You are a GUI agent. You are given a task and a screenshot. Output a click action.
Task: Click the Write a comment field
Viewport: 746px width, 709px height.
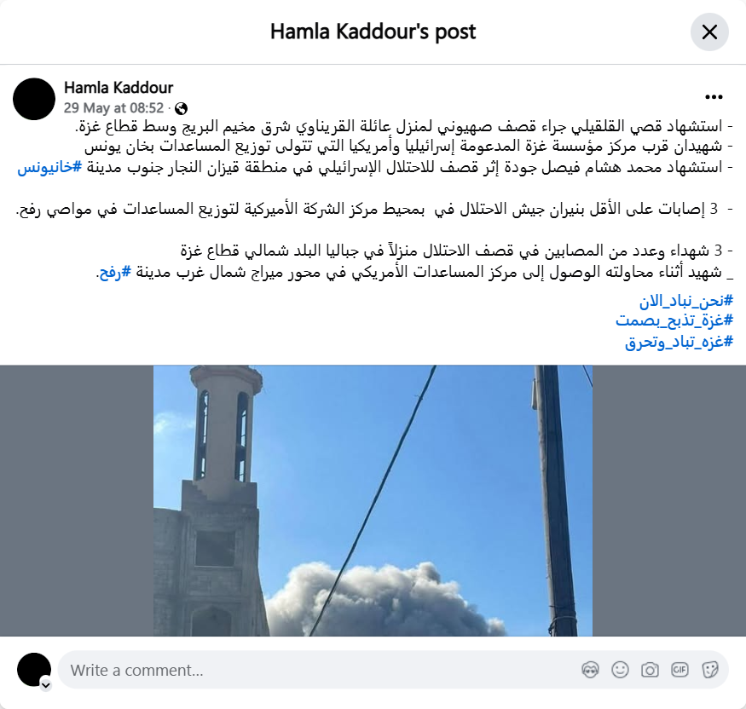point(393,670)
